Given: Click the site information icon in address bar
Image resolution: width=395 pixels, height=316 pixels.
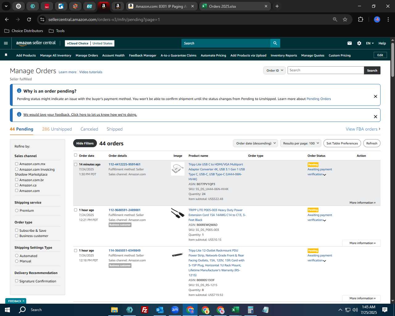Looking at the screenshot, I should point(42,19).
